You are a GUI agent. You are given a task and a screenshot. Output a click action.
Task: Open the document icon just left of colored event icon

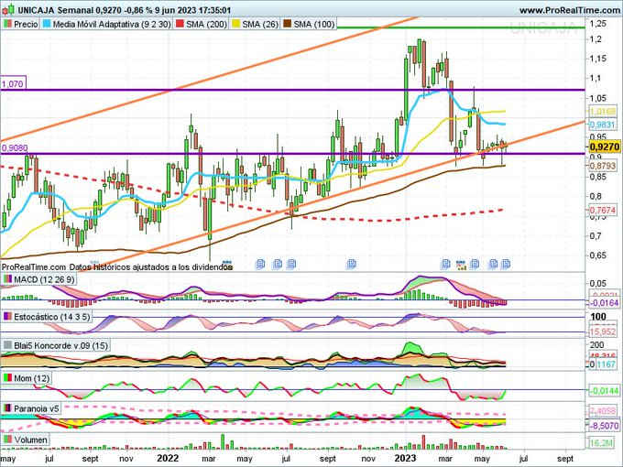pos(446,264)
